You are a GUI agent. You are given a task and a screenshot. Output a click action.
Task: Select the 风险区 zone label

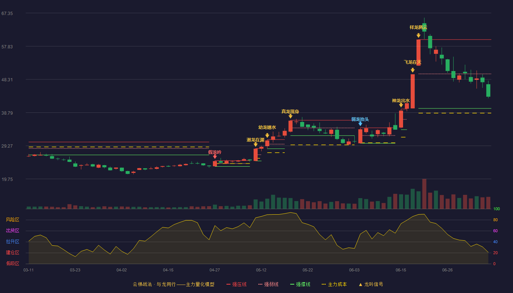click(x=13, y=220)
